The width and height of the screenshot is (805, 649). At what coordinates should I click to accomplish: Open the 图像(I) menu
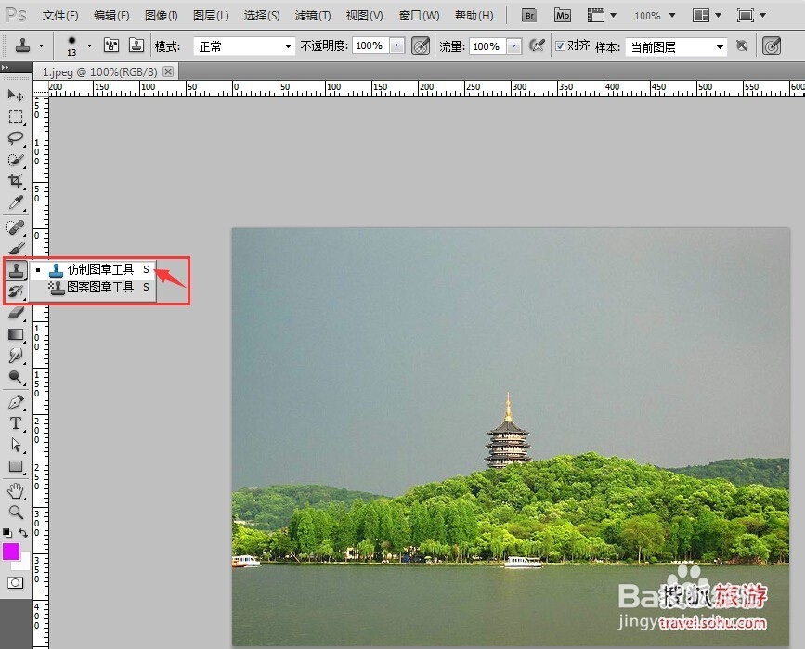[x=162, y=16]
